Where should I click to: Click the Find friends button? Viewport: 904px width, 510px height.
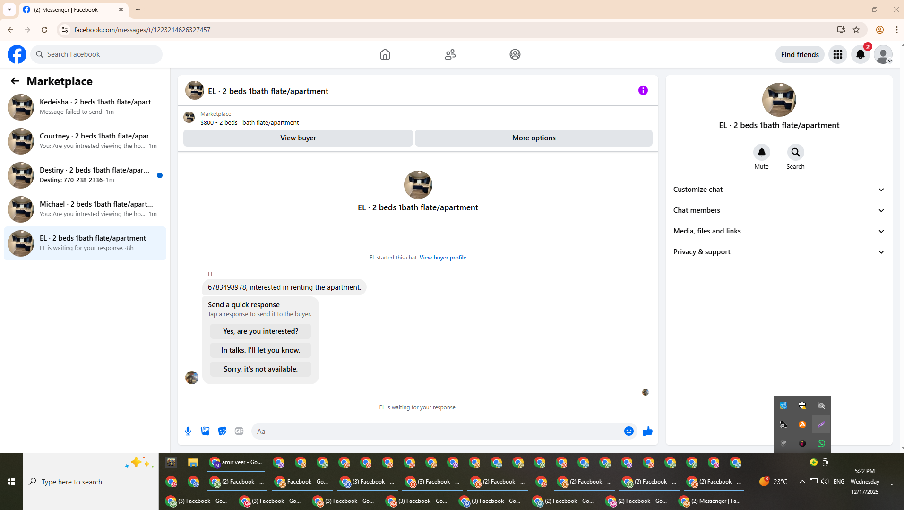800,54
